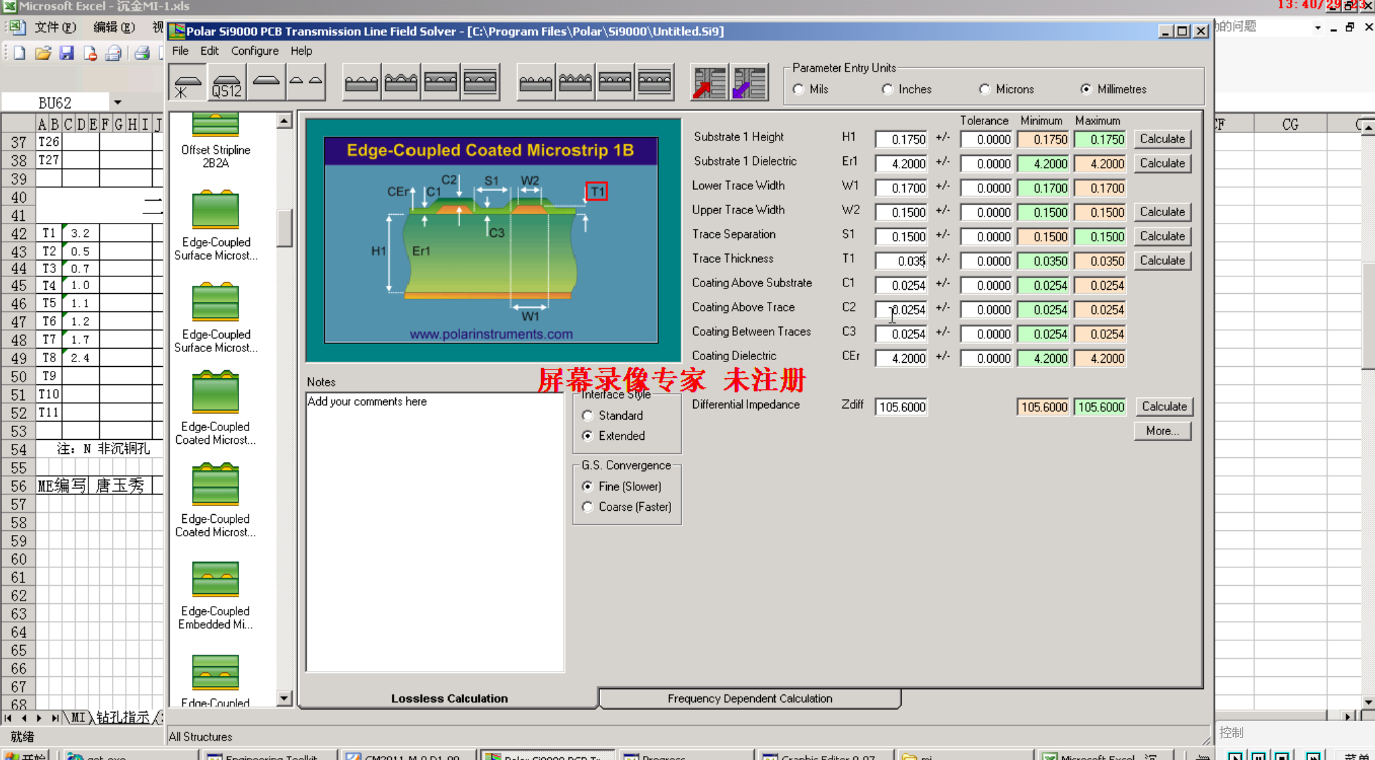Click Excel new workbook icon
Screen dimensions: 1375x760
[19, 53]
